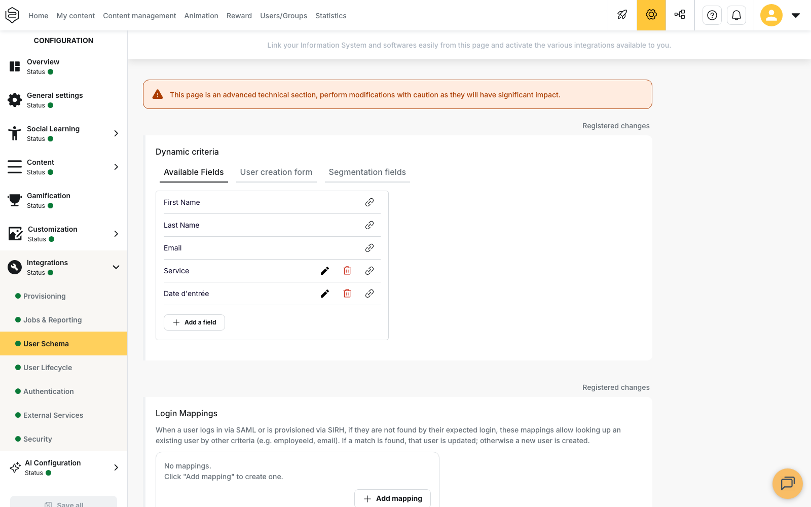Switch to the Segmentation fields tab
This screenshot has height=507, width=811.
pyautogui.click(x=367, y=172)
